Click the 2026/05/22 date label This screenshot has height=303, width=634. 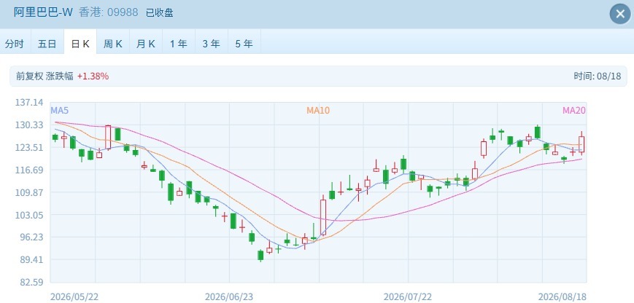(74, 297)
